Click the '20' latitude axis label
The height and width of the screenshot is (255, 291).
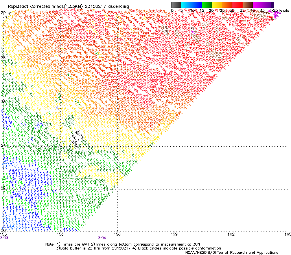(x=3, y=230)
